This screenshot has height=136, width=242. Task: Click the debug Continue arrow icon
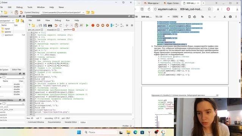[127, 25]
